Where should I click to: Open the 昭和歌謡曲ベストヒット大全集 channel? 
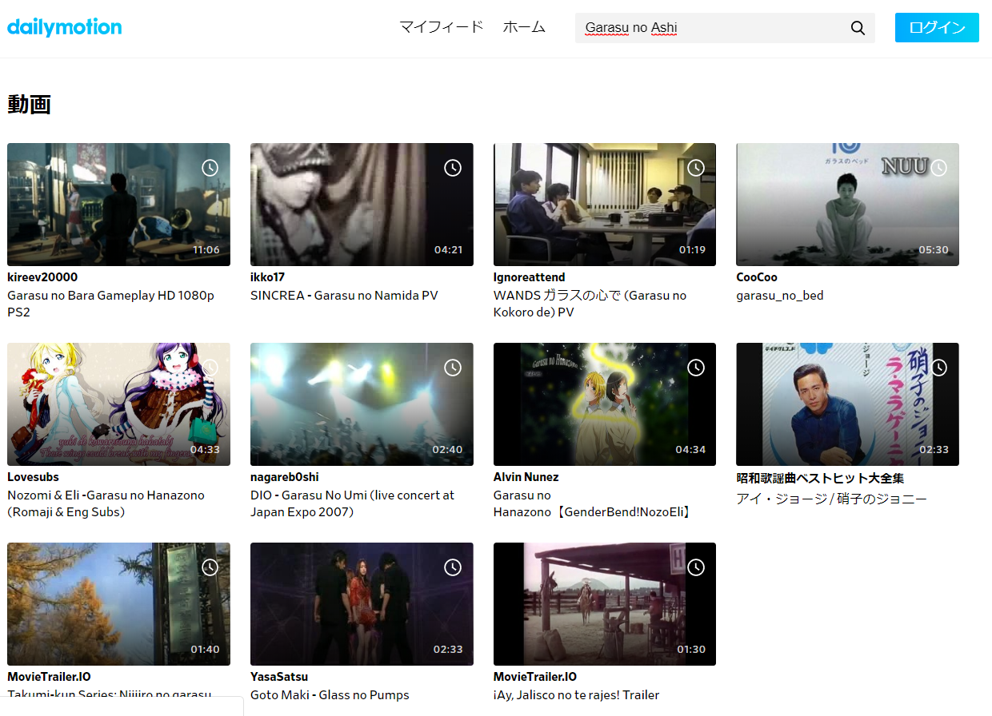[821, 478]
